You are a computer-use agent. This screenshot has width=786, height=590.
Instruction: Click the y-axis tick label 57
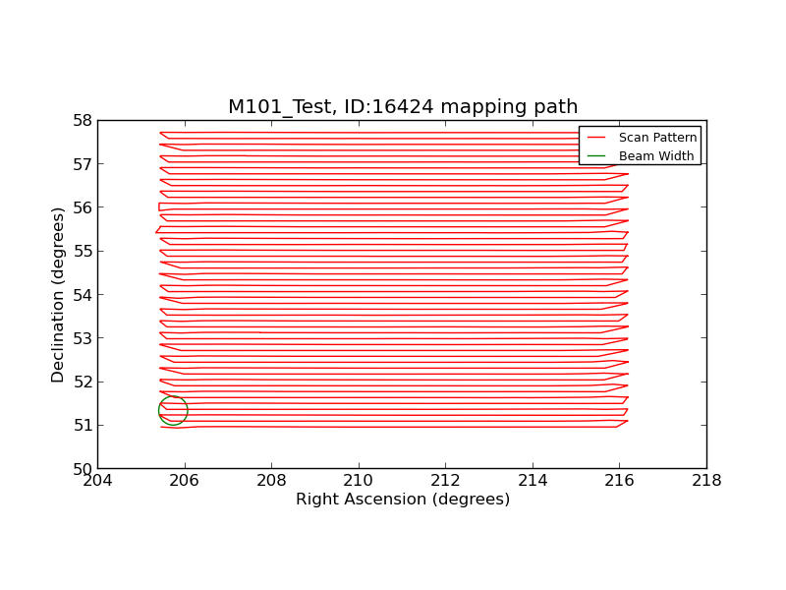(x=84, y=164)
